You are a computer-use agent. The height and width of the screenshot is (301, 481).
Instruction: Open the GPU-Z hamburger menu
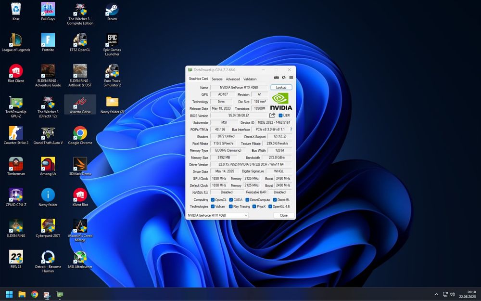291,78
